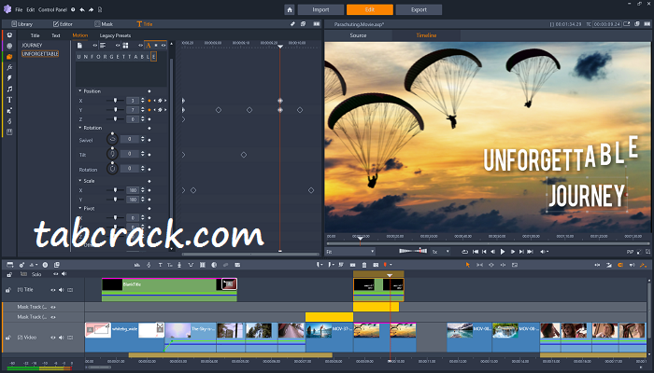Increment the Position X value stepper
Screen dimensions: 654x373
(x=143, y=99)
